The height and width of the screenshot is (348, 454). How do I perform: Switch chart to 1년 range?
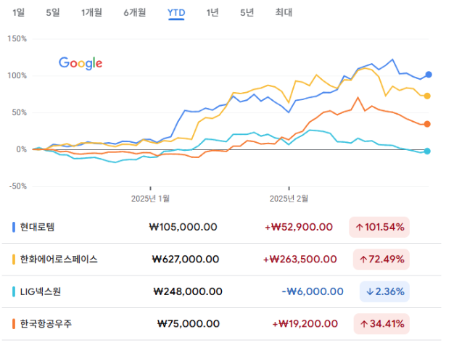(212, 12)
